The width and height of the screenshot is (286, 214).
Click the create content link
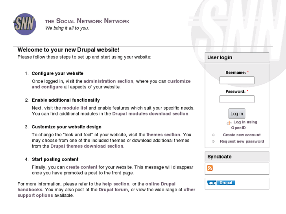[81, 167]
